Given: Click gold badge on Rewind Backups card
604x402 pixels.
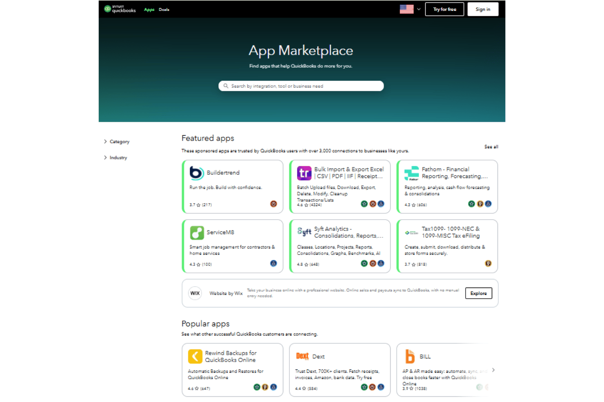Looking at the screenshot, I should (x=265, y=387).
